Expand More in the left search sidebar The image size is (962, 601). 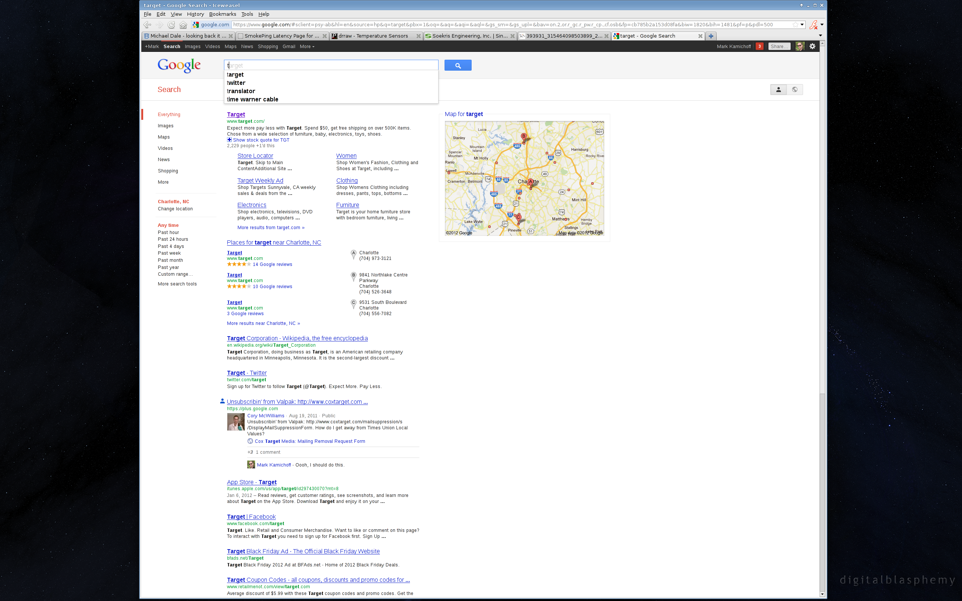click(x=163, y=182)
